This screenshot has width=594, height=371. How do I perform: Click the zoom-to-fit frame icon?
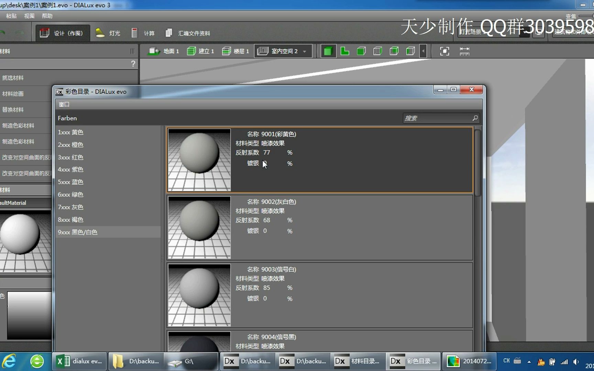point(444,51)
